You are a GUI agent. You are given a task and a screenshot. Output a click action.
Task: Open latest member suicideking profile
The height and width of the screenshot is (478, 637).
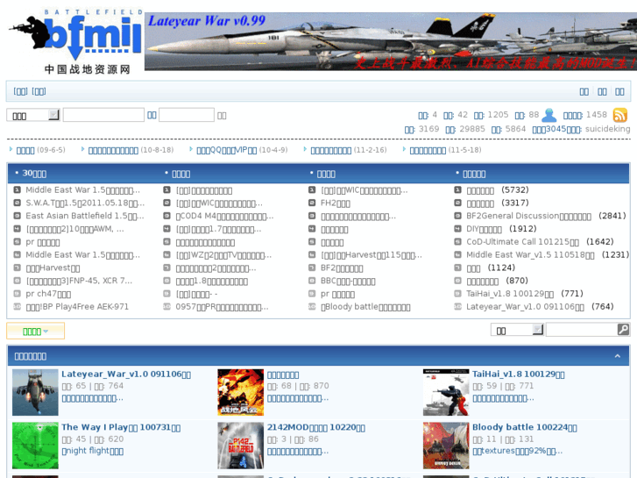[x=608, y=129]
